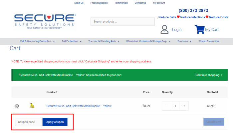Click the phone number (800) 373-2873
233x134 pixels.
point(193,11)
